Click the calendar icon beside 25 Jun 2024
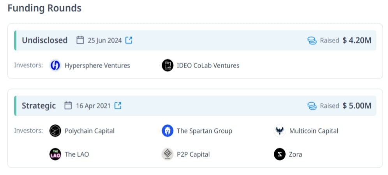Screen dimensions: 388x175 point(80,40)
